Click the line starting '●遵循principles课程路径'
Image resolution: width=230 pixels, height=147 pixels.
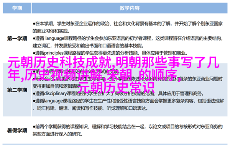(x=110, y=53)
